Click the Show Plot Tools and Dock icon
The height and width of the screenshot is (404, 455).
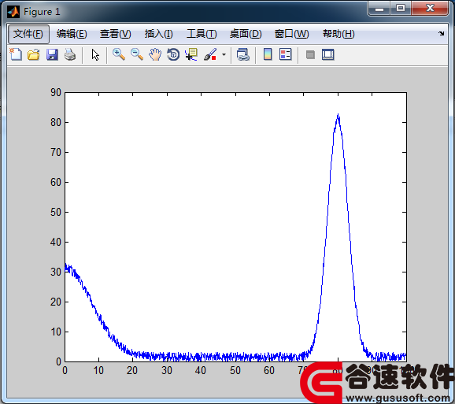pyautogui.click(x=328, y=54)
